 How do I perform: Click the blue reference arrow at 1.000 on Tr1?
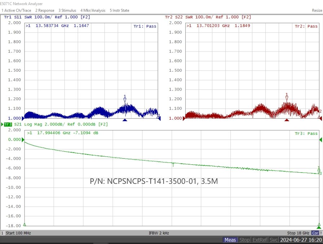tap(23, 118)
